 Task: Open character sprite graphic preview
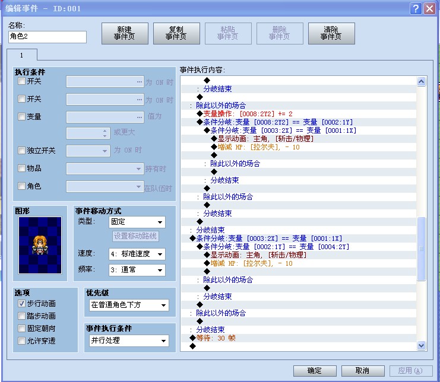click(40, 245)
